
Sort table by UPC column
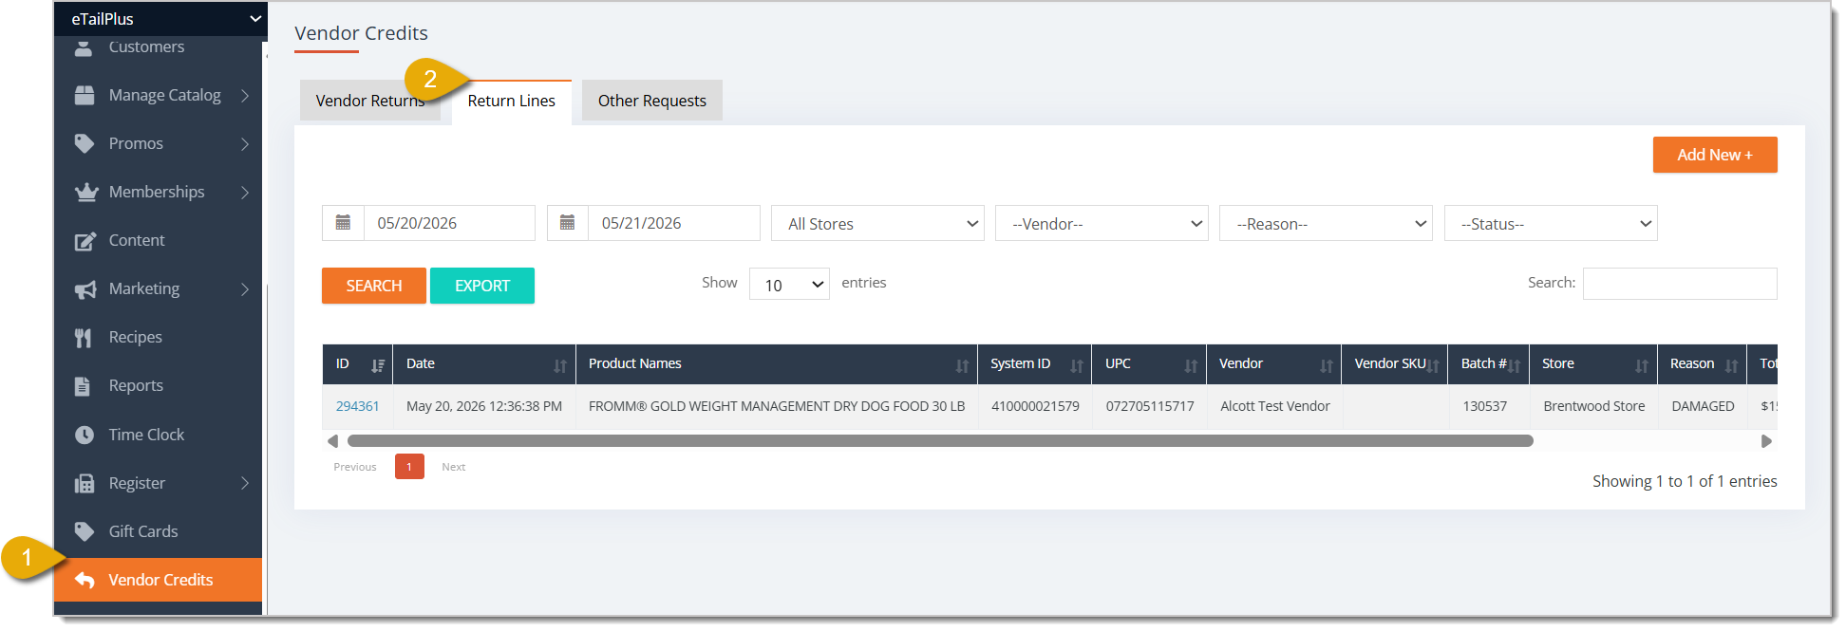(1149, 364)
